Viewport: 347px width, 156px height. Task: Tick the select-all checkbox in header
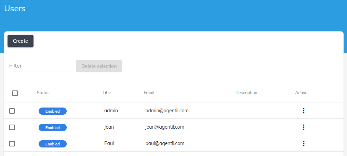pos(15,93)
